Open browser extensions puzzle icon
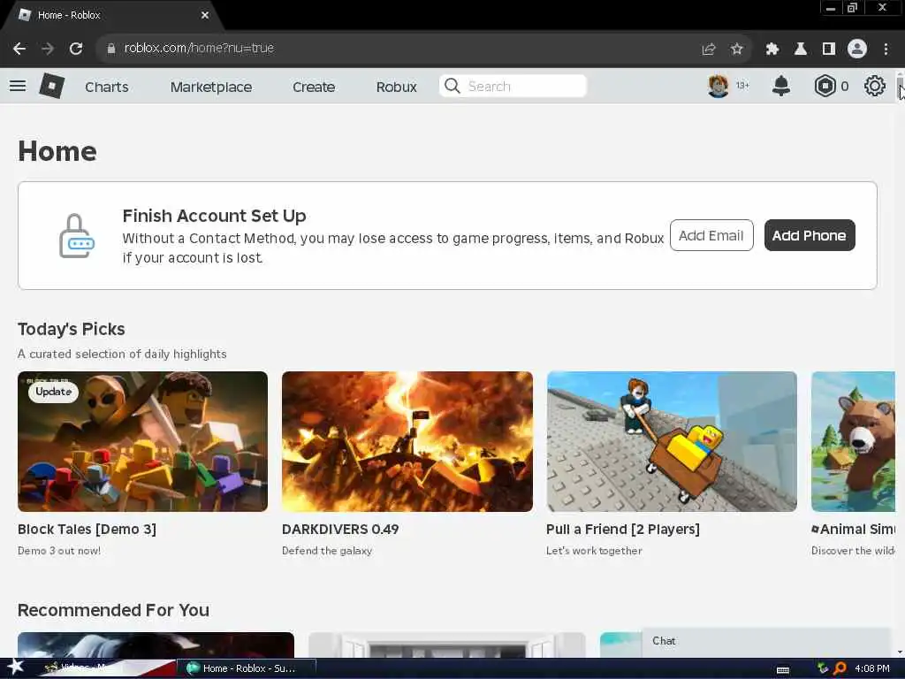905x679 pixels. click(x=772, y=50)
